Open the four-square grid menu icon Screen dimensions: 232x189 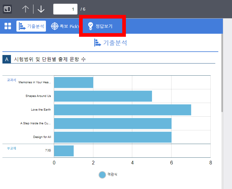coord(8,26)
